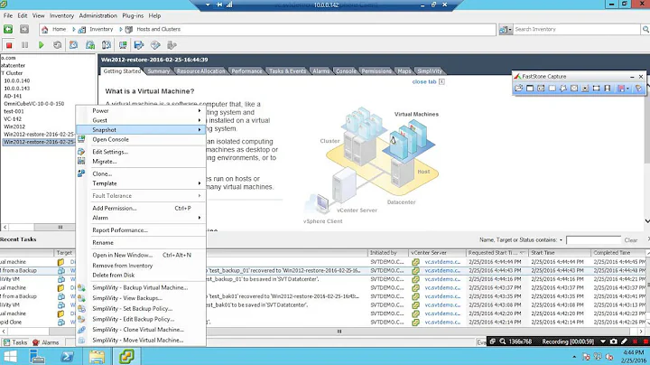Screen dimensions: 650x365
Task: Choose Edit Settings from the context menu
Action: pyautogui.click(x=110, y=152)
